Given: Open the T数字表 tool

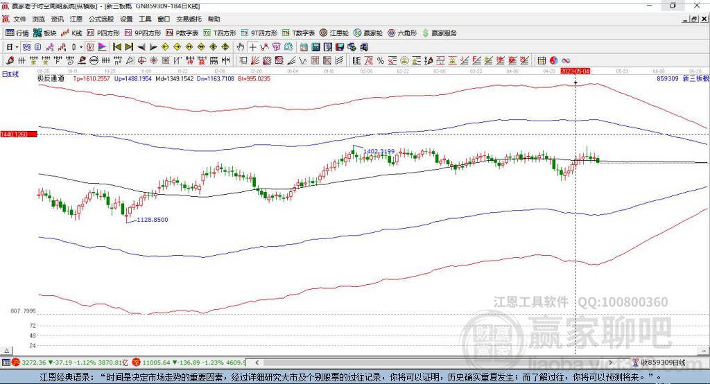Looking at the screenshot, I should (x=298, y=33).
